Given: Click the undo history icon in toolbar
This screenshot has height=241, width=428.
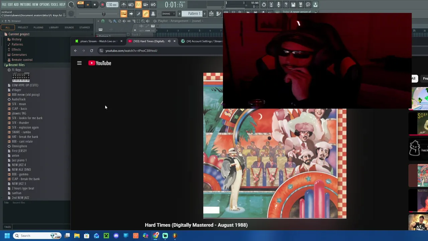Looking at the screenshot, I should coord(264,5).
